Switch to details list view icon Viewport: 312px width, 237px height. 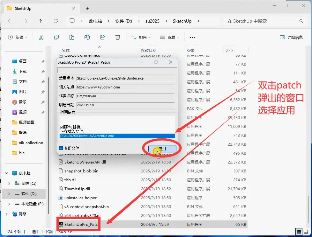(299, 232)
